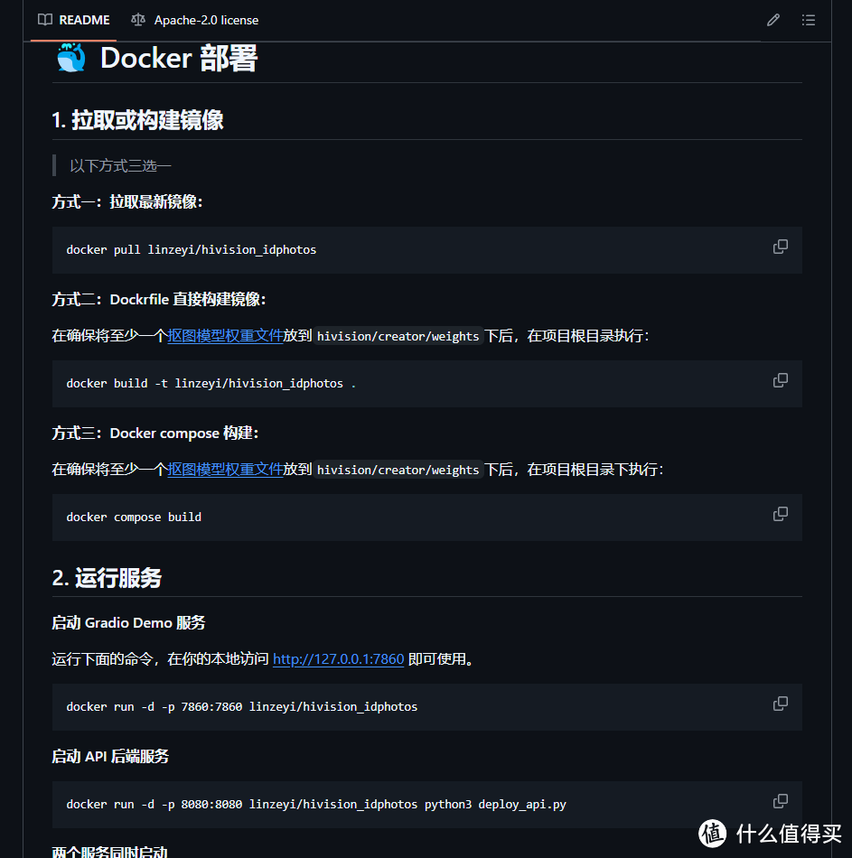Copy the Gradio Demo docker run command

[x=780, y=703]
